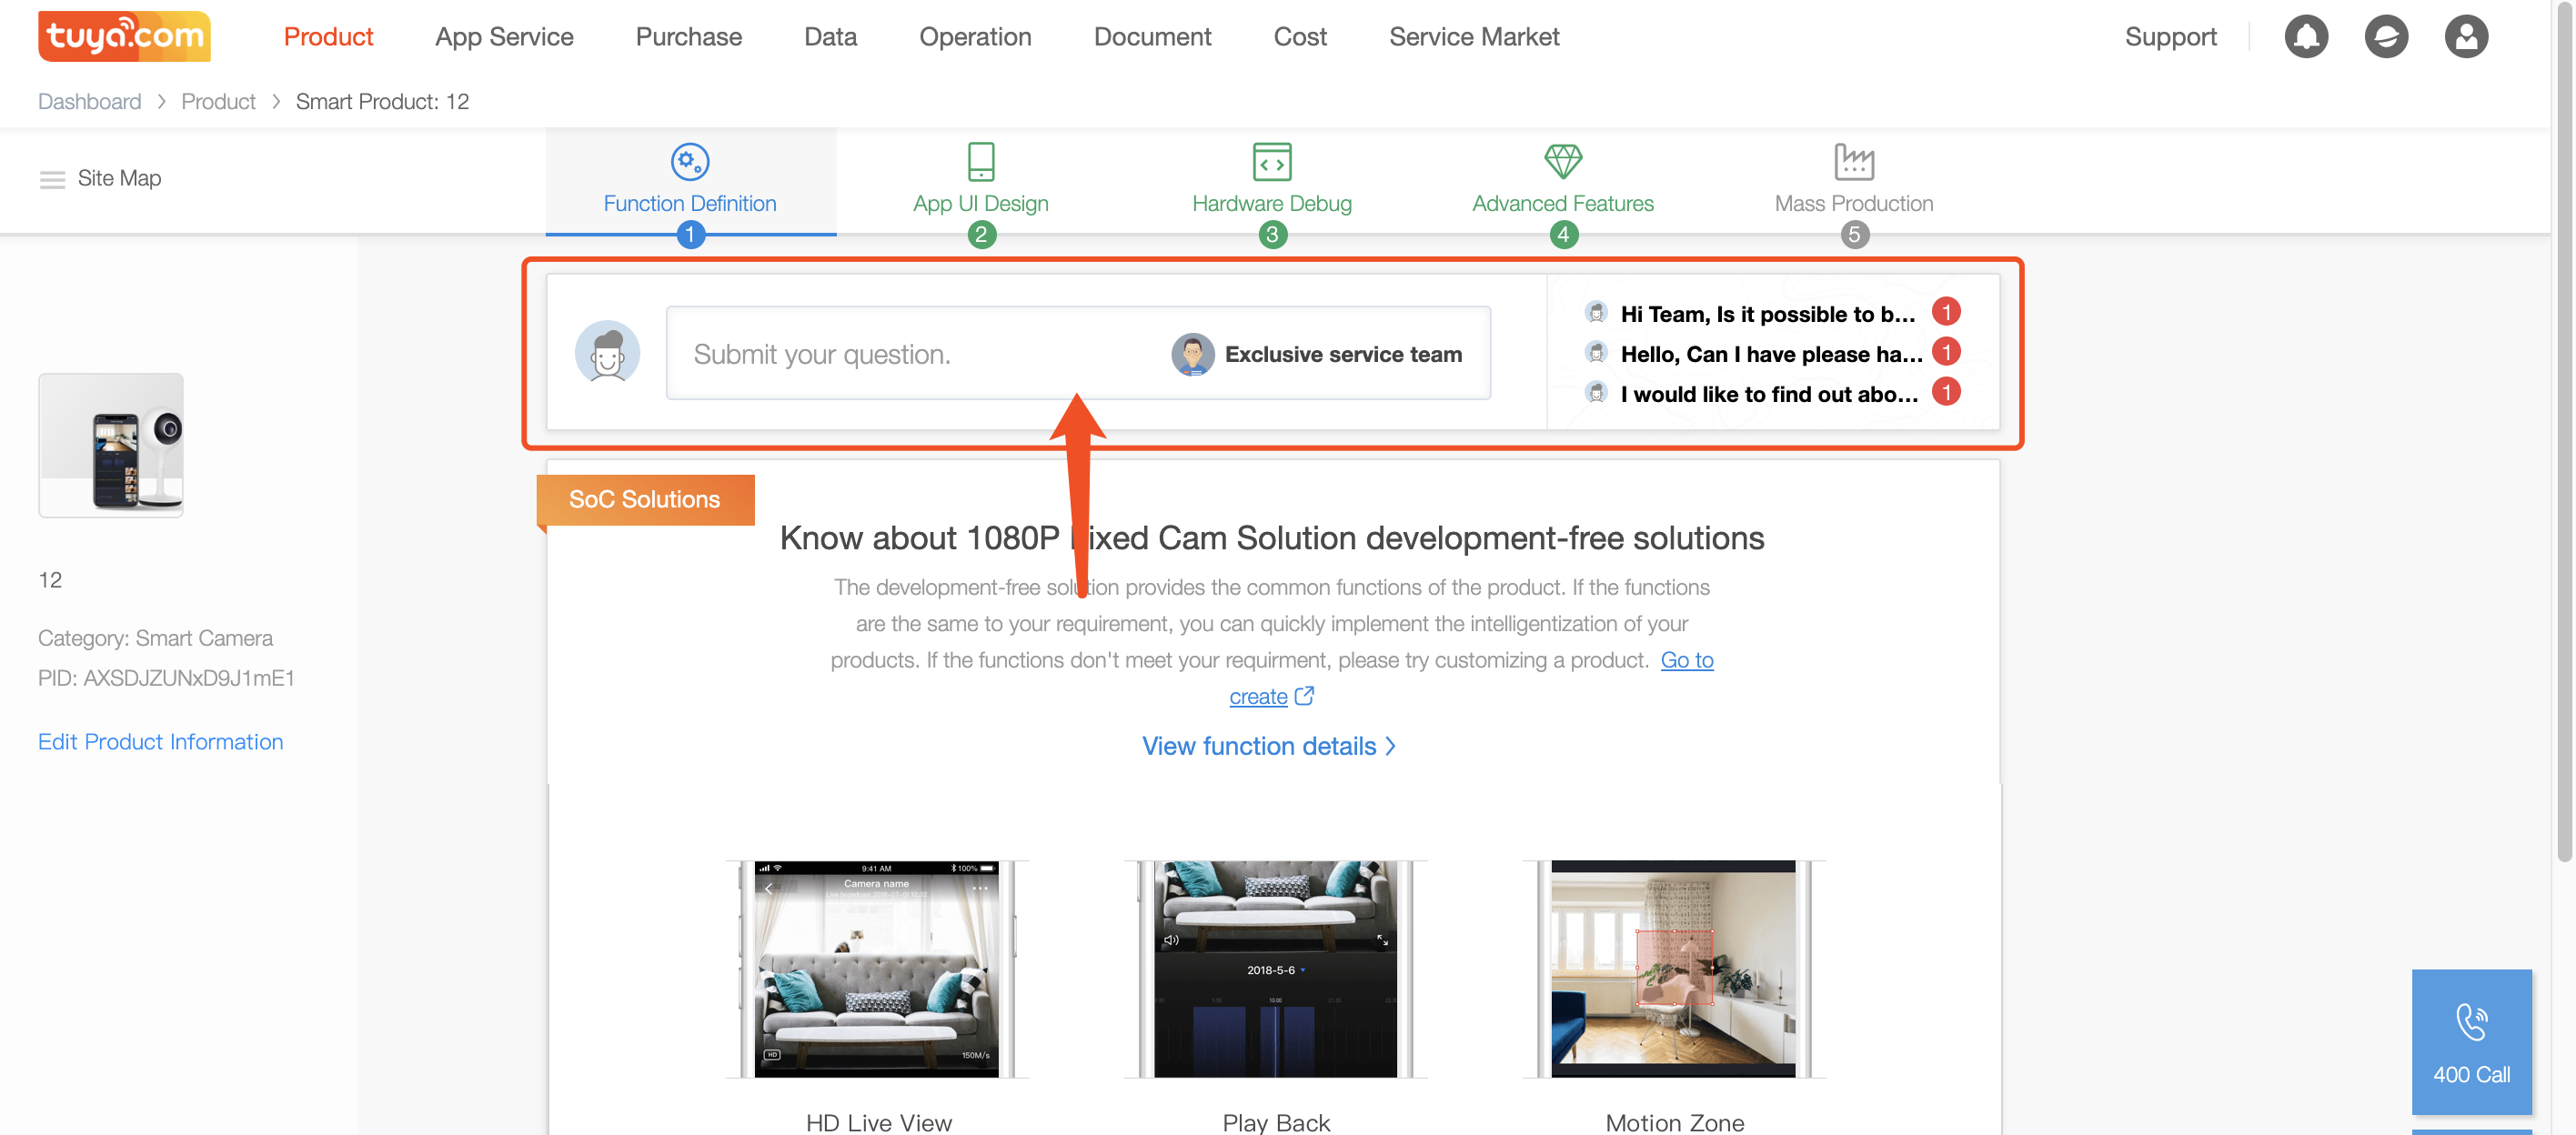2576x1135 pixels.
Task: Click the PID AXSDJZUNxD9J1mE1 text
Action: [x=166, y=678]
